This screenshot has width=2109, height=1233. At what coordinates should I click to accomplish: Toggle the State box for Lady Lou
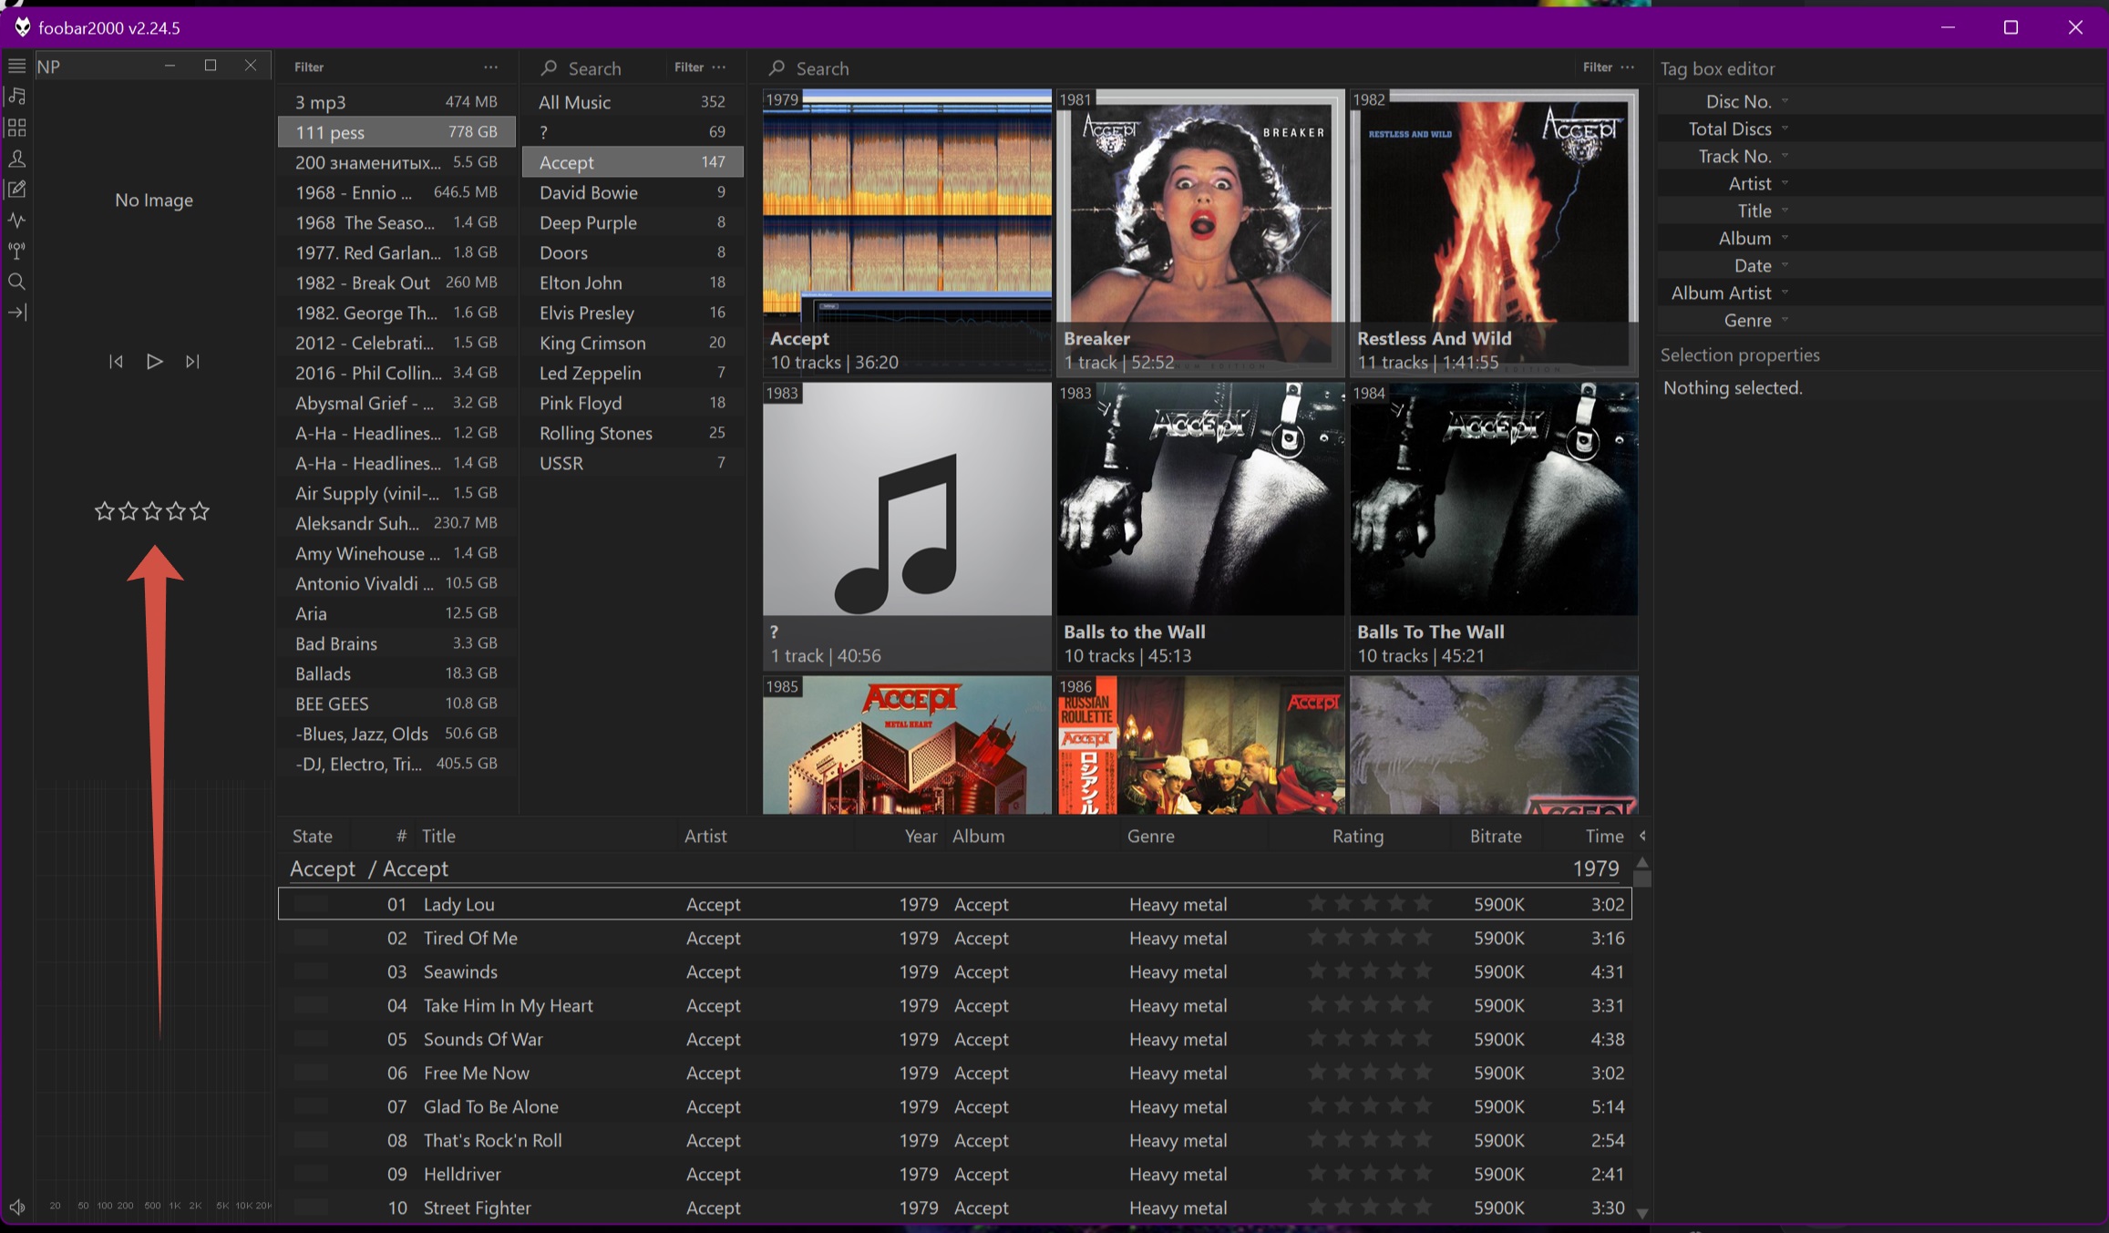pos(311,904)
